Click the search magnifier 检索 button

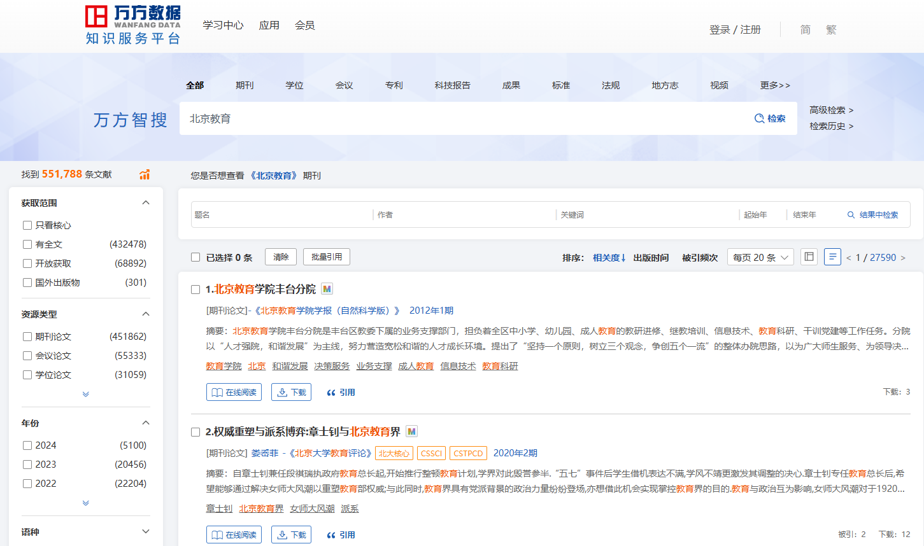pyautogui.click(x=770, y=118)
